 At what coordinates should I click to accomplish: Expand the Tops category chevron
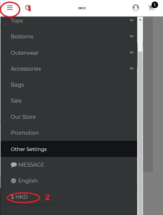coord(131,20)
